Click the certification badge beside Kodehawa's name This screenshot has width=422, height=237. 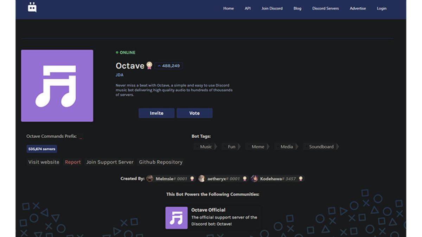pyautogui.click(x=301, y=178)
